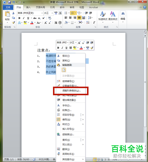Click the Word Help question mark icon

(x=145, y=7)
